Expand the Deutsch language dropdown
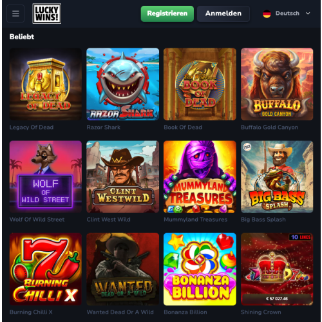Screen dimensions: 322x322 tap(287, 14)
